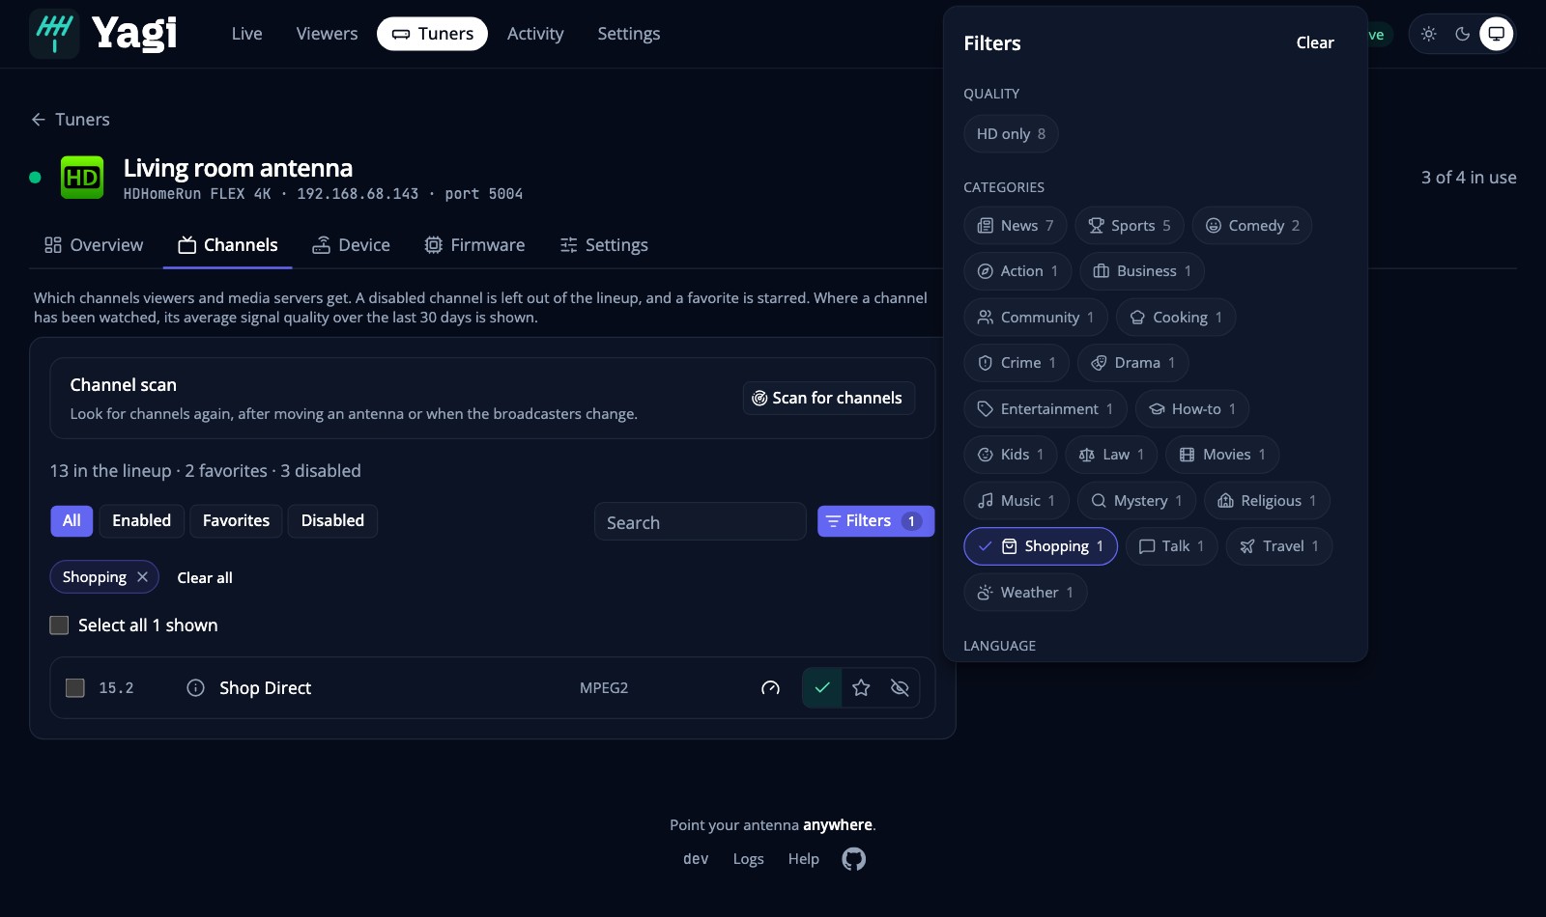Open info icon for Shop Direct channel

click(x=195, y=688)
